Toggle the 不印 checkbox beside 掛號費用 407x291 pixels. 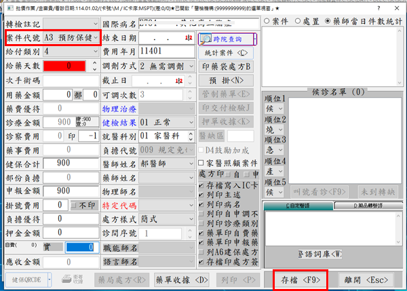tap(74, 204)
